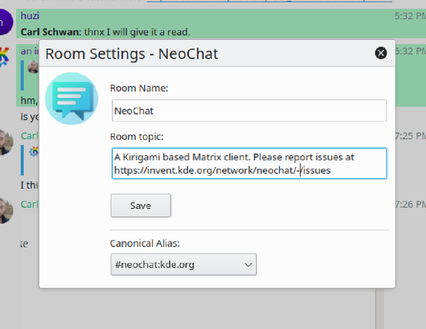This screenshot has width=426, height=329.
Task: Click Carl's avatar beside the 7:26 PM message
Action: pyautogui.click(x=5, y=210)
